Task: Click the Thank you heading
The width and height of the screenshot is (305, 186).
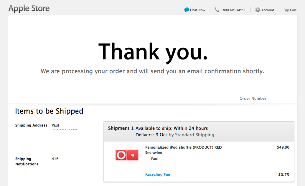Action: (153, 52)
